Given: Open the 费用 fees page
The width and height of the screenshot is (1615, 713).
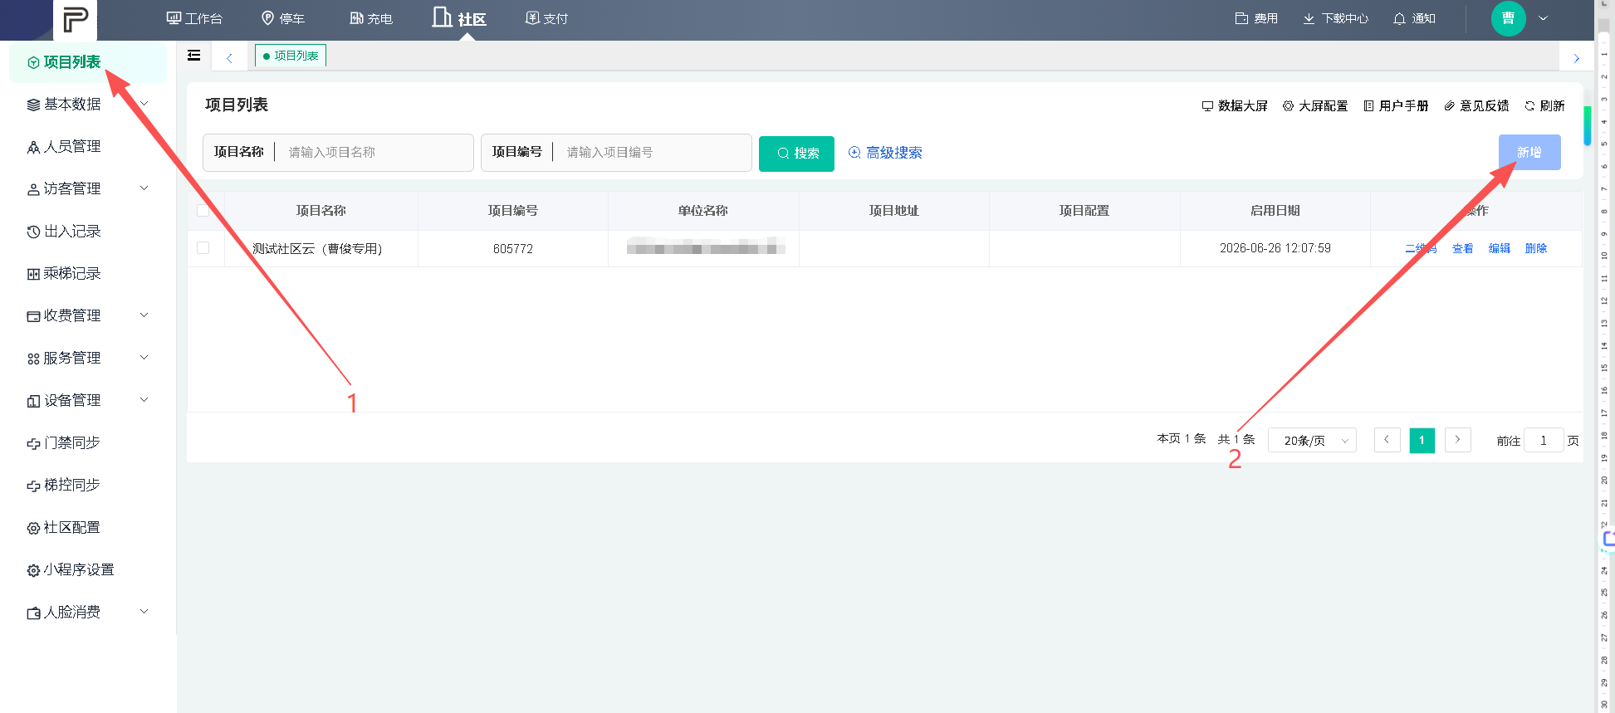Looking at the screenshot, I should (x=1256, y=18).
